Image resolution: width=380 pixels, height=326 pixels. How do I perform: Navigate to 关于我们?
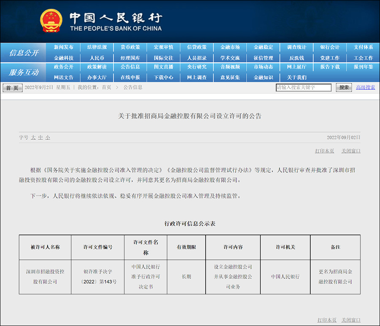coord(297,77)
